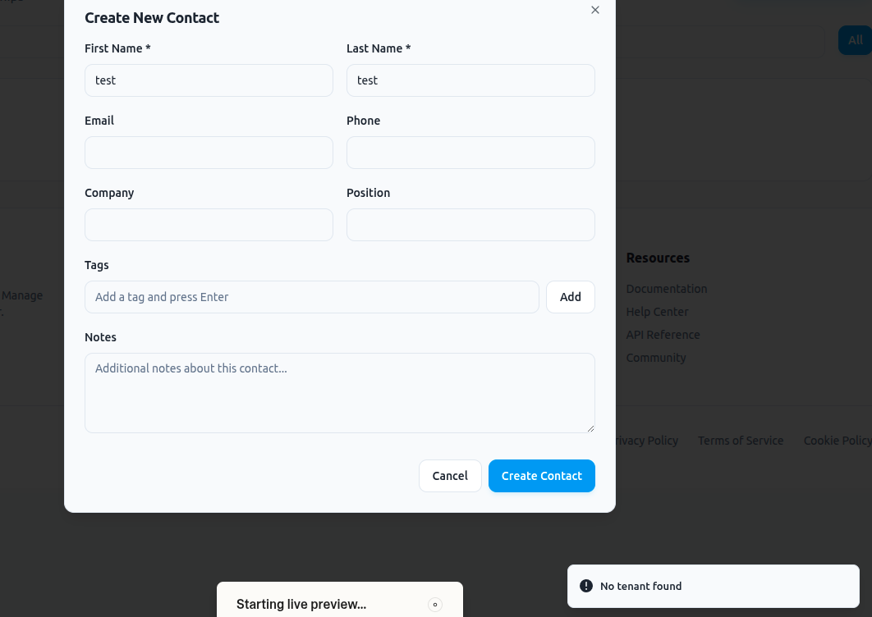The height and width of the screenshot is (617, 872).
Task: Focus the First Name input field
Action: tap(209, 80)
